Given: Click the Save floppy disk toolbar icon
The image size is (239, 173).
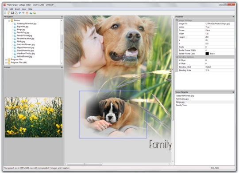Looking at the screenshot, I should coord(12,13).
